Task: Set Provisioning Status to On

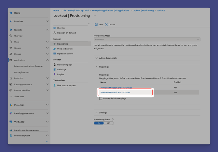Action: tap(99, 123)
